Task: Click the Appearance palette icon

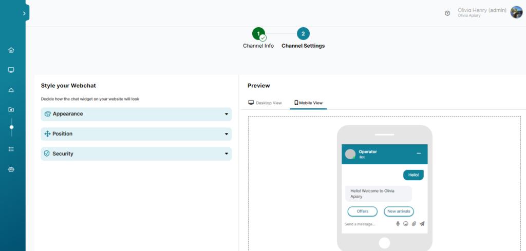Action: [48, 114]
